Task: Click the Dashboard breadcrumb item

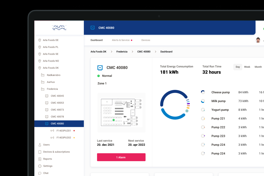Action: [166, 51]
